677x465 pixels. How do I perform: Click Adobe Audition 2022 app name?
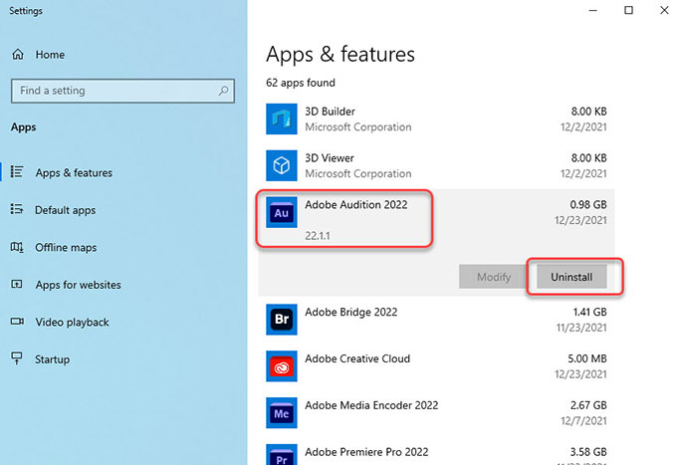pyautogui.click(x=356, y=205)
